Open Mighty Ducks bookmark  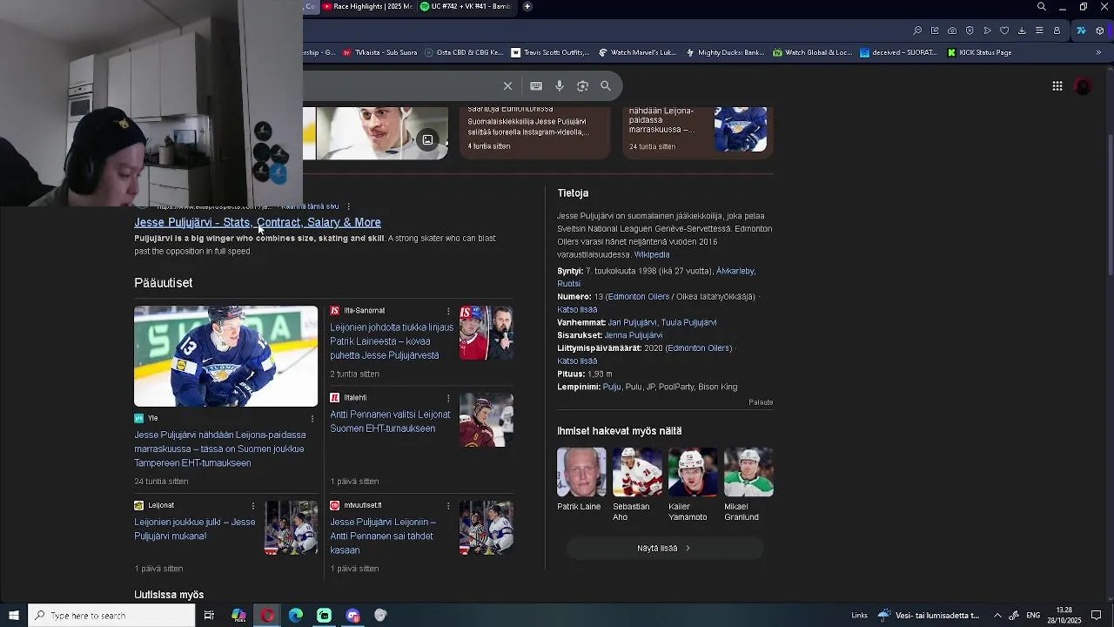tap(726, 52)
